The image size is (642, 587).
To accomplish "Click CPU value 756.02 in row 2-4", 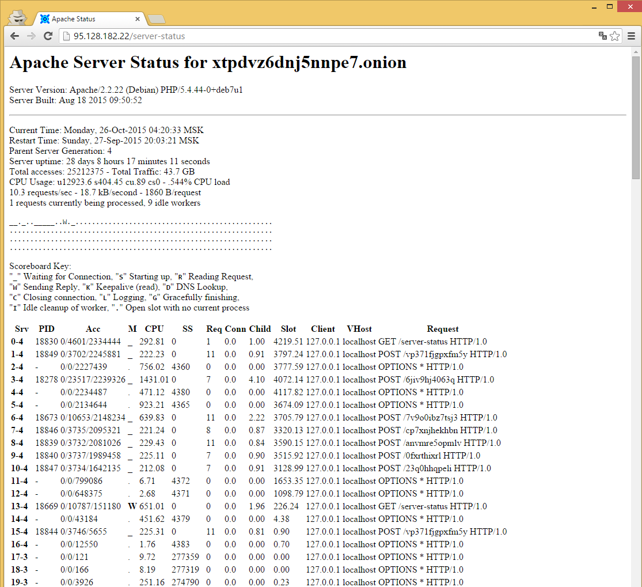I will (152, 367).
